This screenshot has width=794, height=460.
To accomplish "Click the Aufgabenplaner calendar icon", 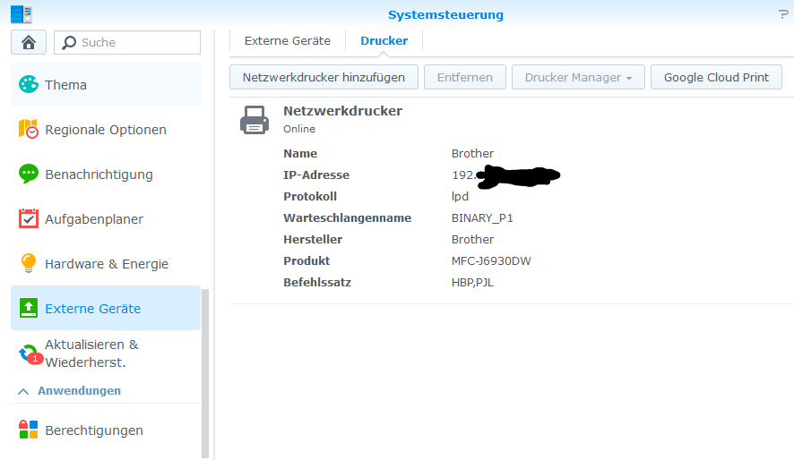I will [x=29, y=219].
